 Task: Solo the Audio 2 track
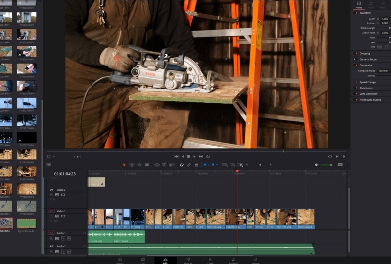(63, 252)
